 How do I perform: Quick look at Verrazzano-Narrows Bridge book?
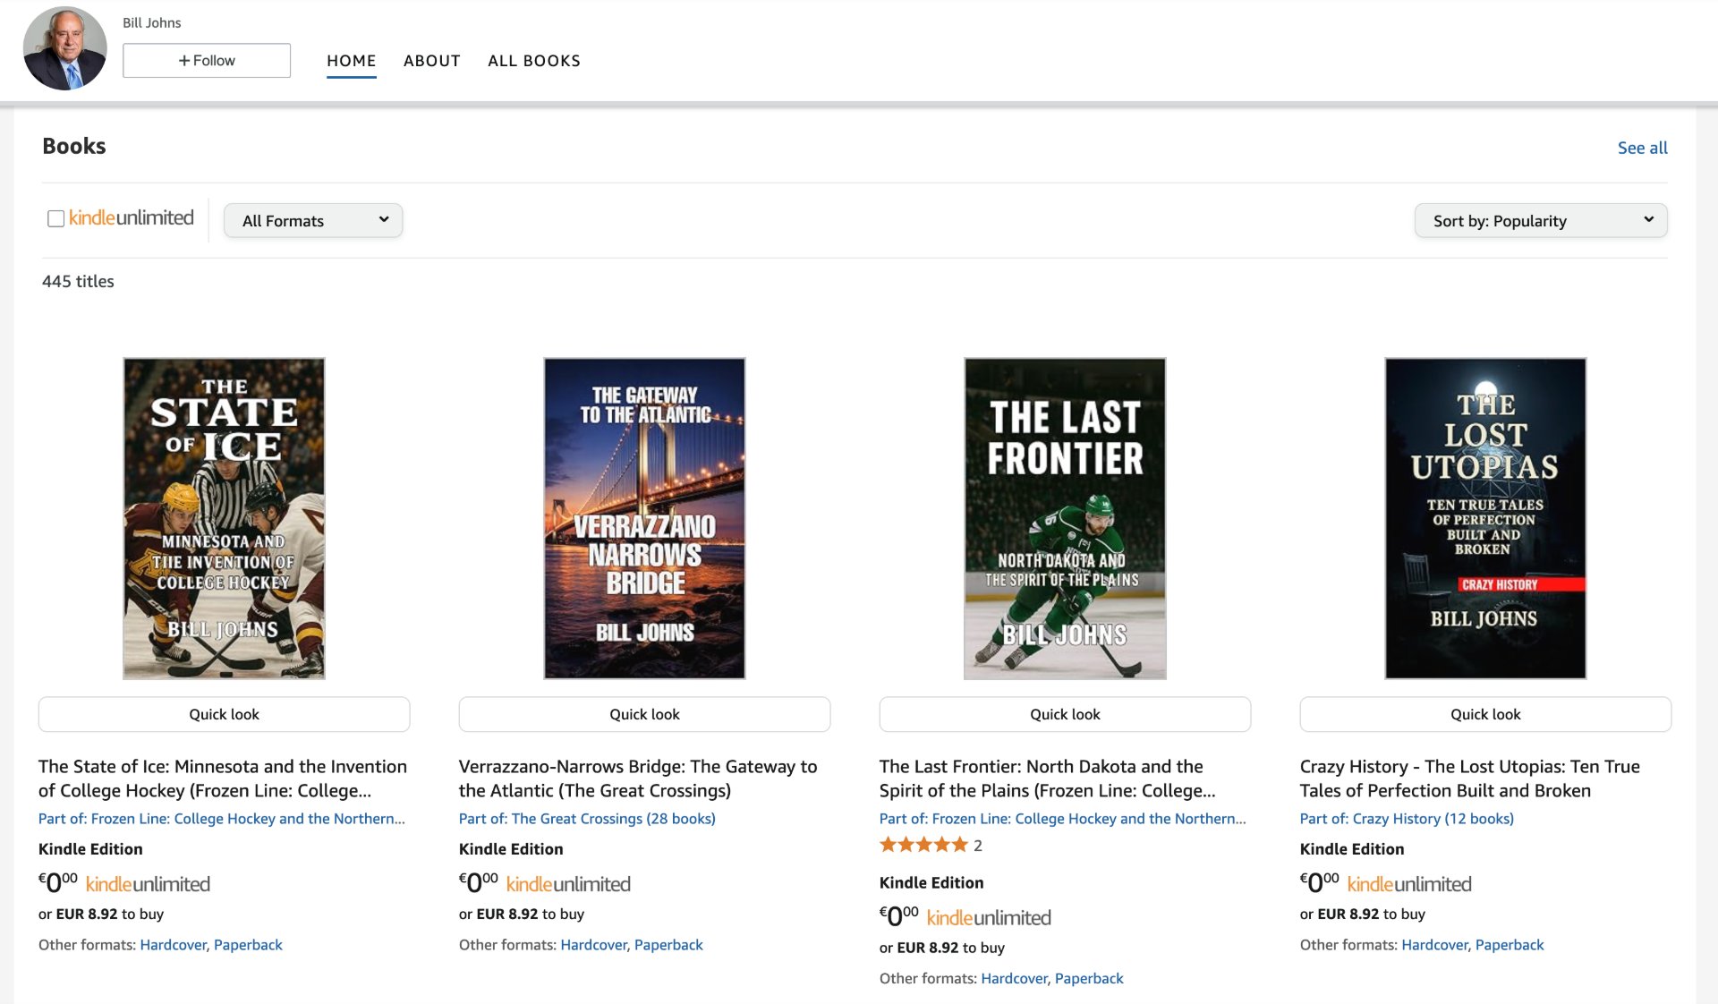644,714
